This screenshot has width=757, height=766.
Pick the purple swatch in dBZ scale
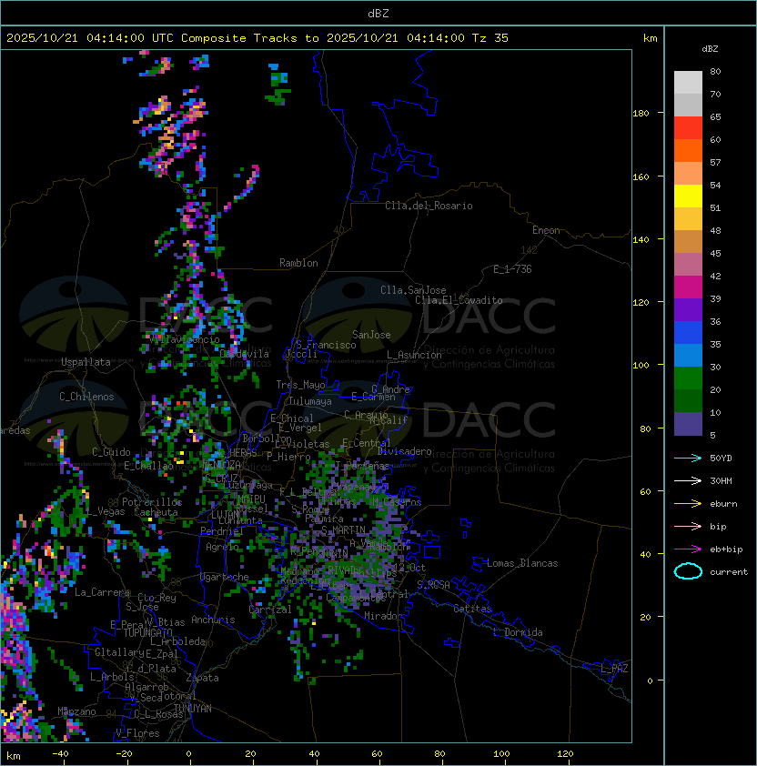(x=688, y=309)
